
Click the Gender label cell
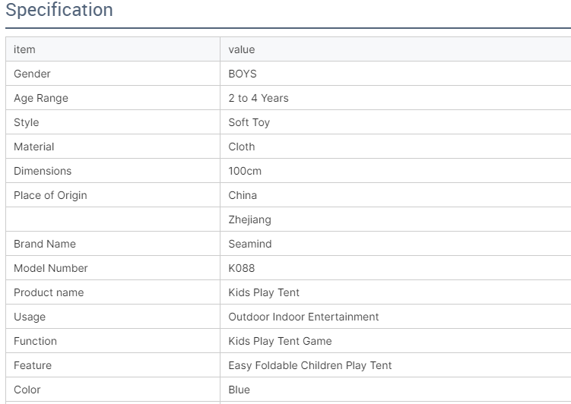coord(32,74)
